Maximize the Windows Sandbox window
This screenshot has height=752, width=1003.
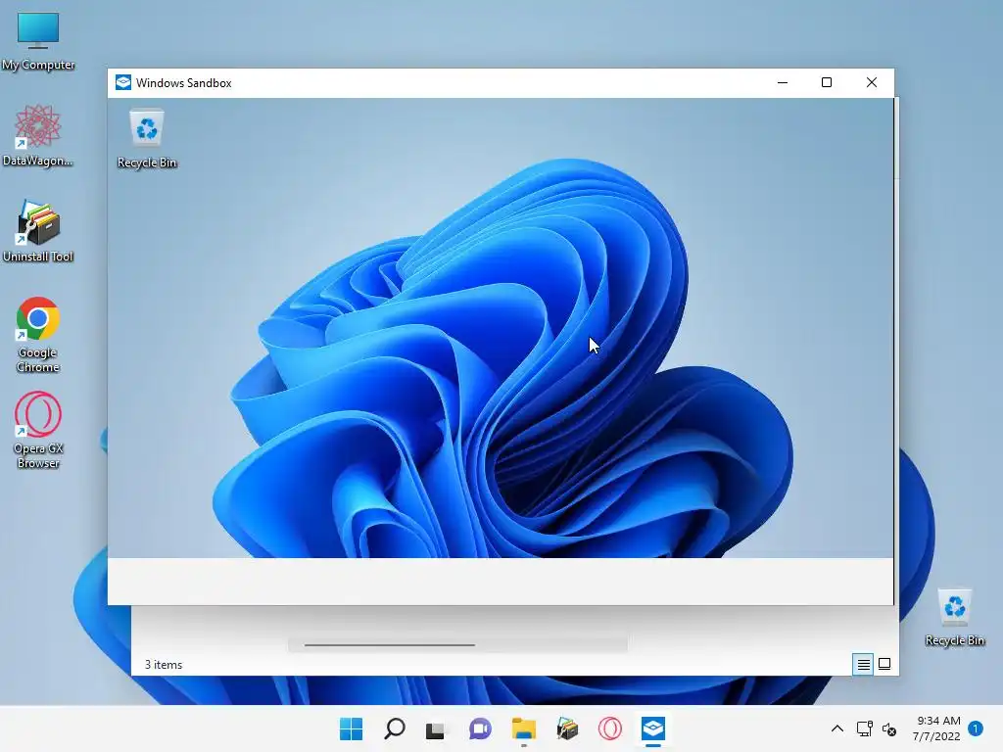pos(827,82)
